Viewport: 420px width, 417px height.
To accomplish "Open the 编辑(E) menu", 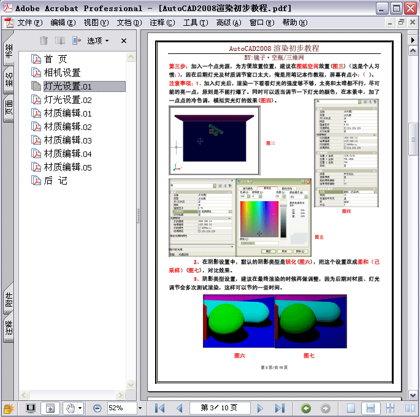I will (x=63, y=23).
